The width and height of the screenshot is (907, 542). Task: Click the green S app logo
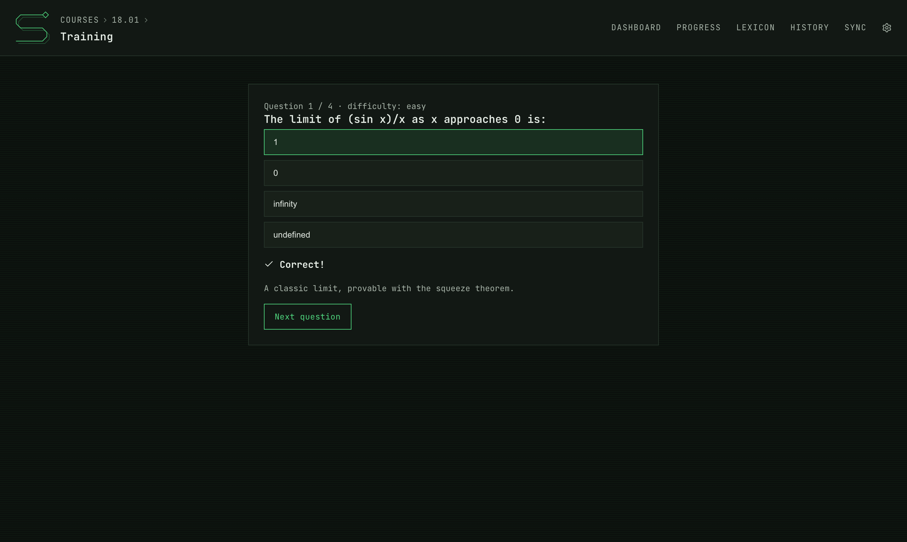coord(32,28)
